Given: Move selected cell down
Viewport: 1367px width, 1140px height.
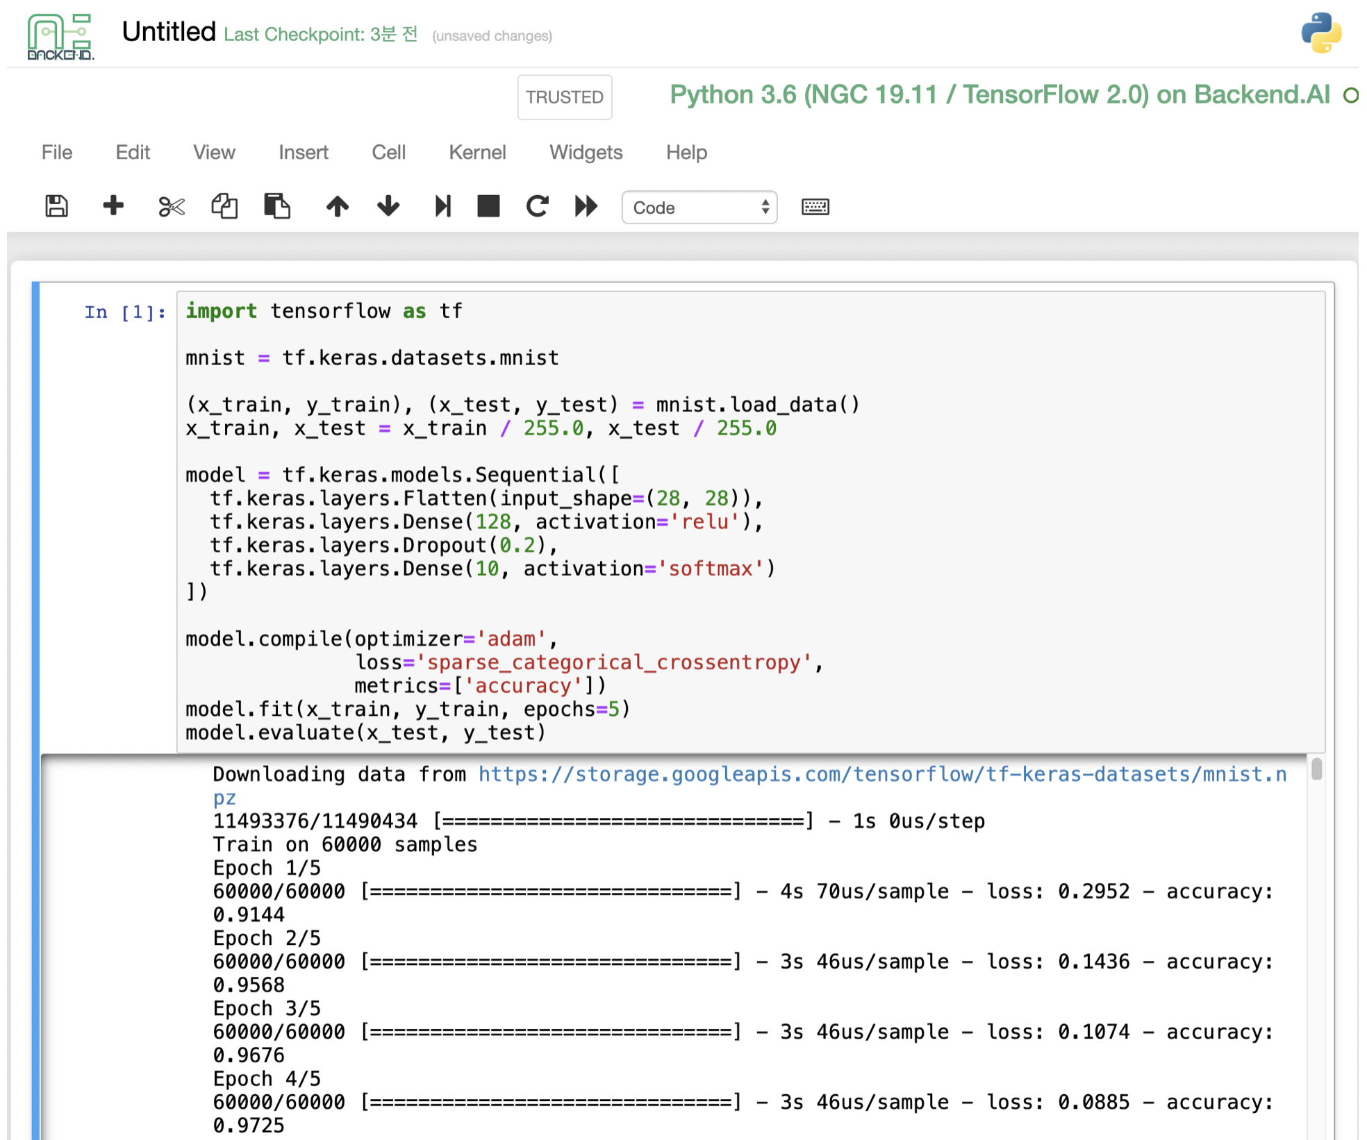Looking at the screenshot, I should point(388,206).
